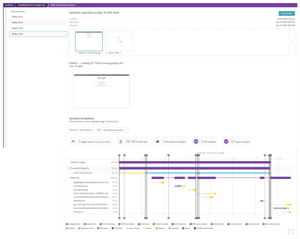Screen dimensions: 300x239
Task: Click the CDN domain contacted cloud icon
Action: tap(158, 141)
